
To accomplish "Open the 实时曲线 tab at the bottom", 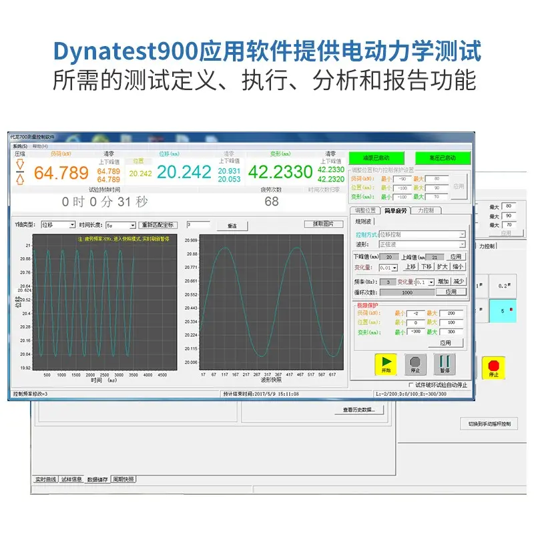I will tap(45, 479).
